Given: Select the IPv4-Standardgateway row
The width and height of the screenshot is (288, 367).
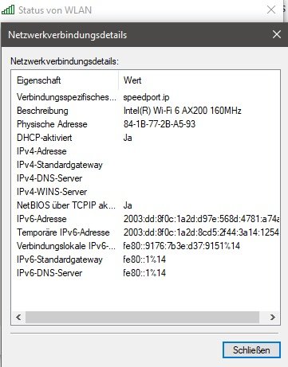Looking at the screenshot, I should (145, 165).
